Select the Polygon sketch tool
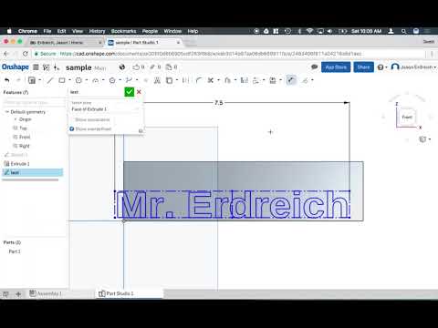Image resolution: width=438 pixels, height=328 pixels. click(x=112, y=80)
